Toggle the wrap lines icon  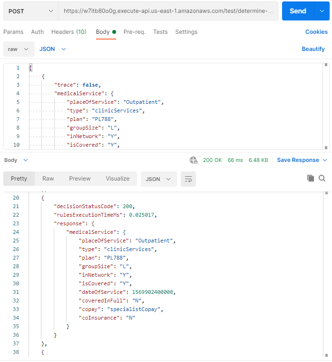(x=188, y=179)
